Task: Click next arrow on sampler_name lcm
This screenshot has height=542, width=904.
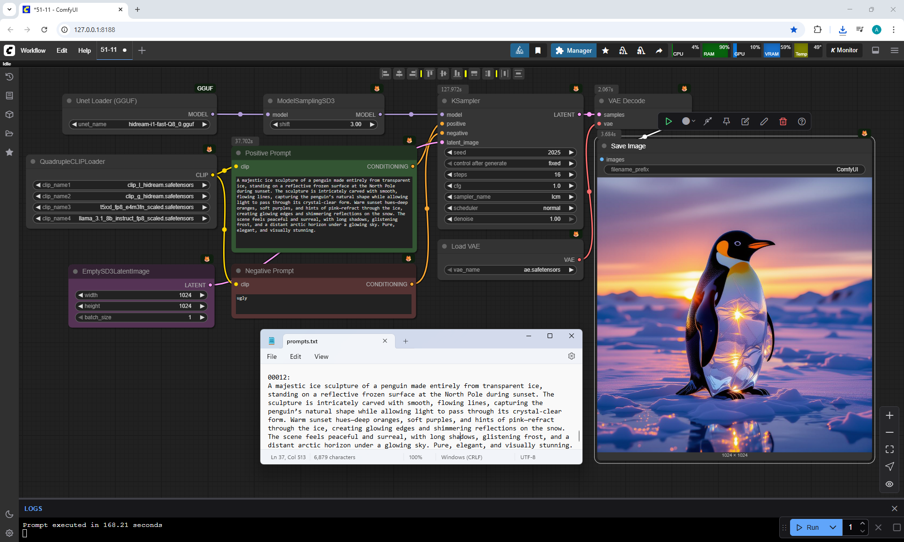Action: click(x=571, y=197)
